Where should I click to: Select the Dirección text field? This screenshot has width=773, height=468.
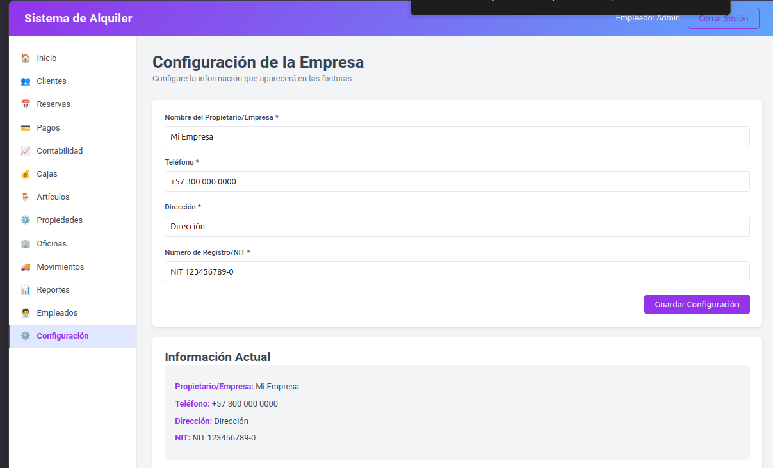coord(457,226)
